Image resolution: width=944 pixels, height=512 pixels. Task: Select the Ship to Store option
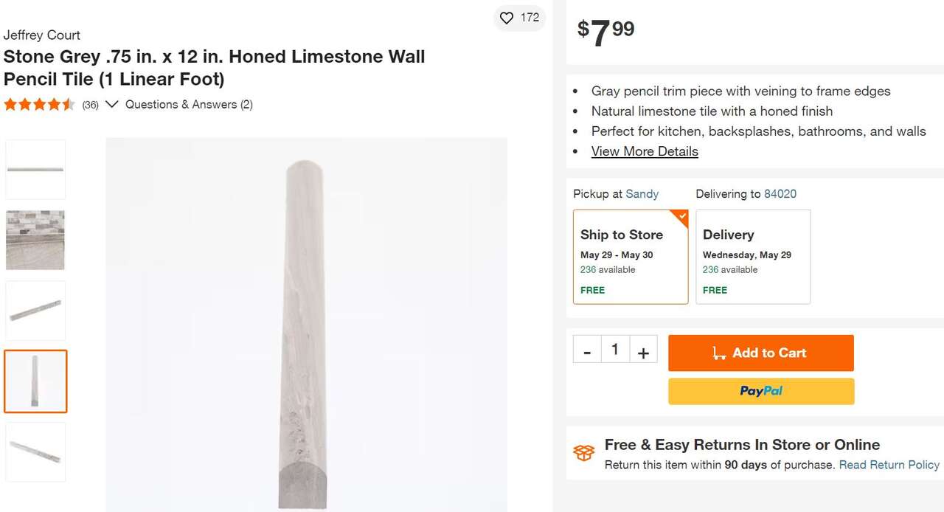(x=631, y=257)
